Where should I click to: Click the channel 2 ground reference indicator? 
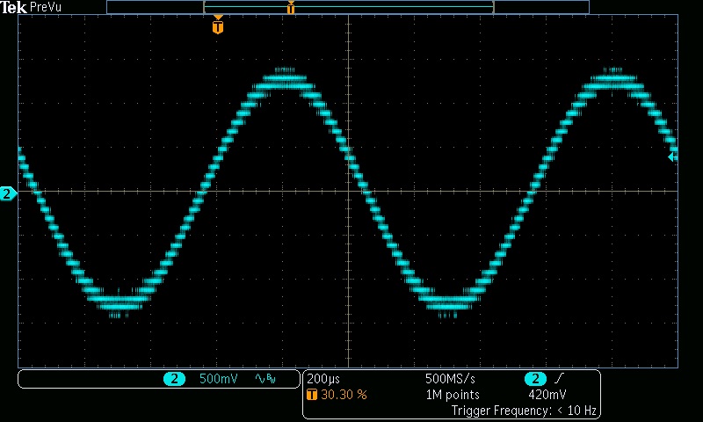[8, 193]
